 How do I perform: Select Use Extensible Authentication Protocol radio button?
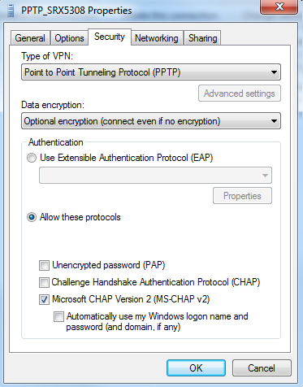pos(32,158)
